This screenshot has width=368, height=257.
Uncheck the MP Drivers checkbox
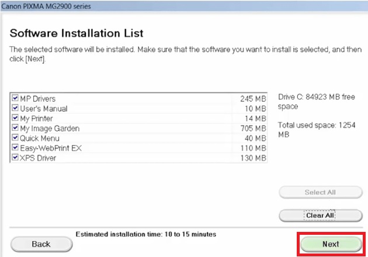click(15, 98)
